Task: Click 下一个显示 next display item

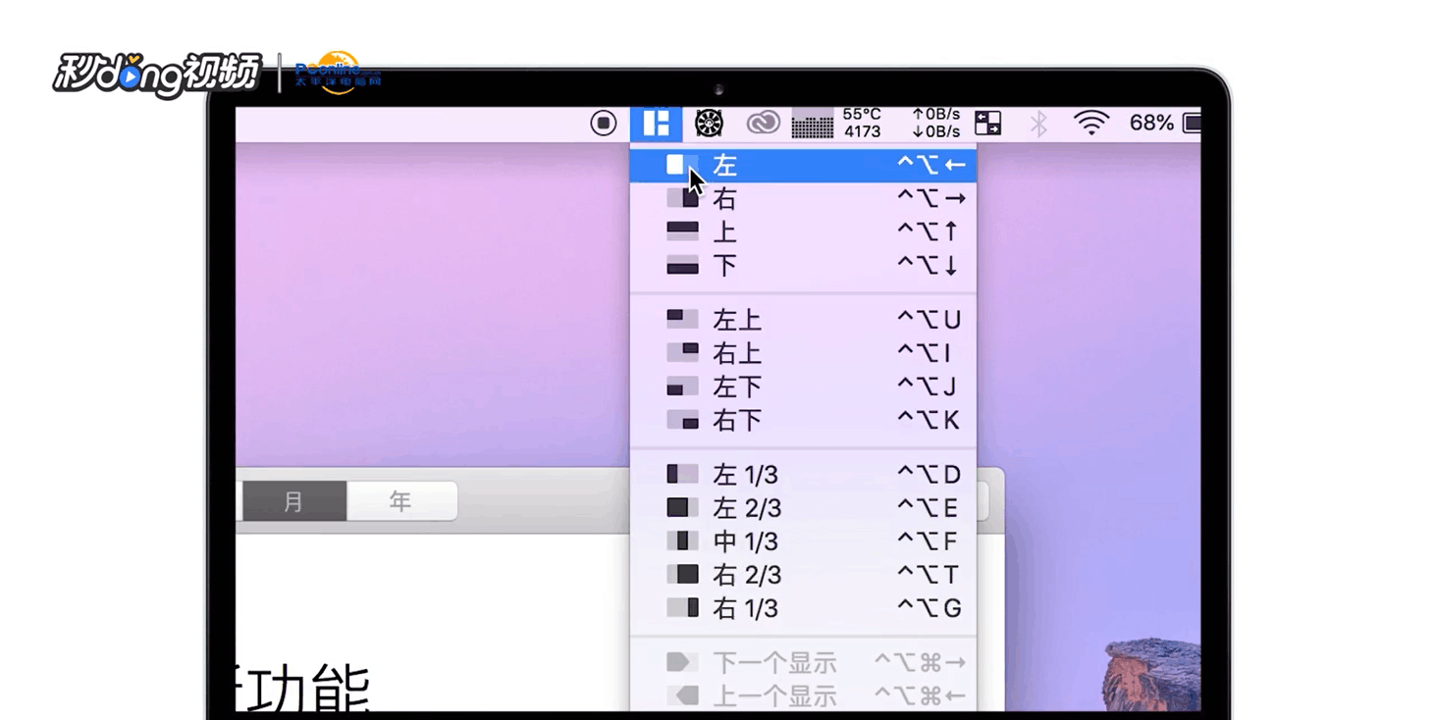Action: click(803, 663)
